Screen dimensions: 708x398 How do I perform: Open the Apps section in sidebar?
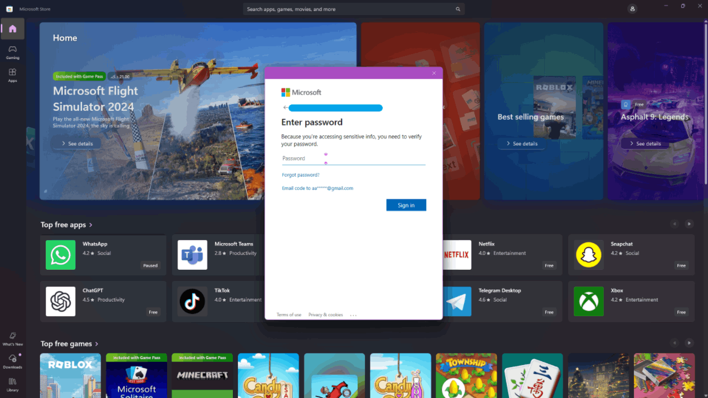click(x=12, y=75)
